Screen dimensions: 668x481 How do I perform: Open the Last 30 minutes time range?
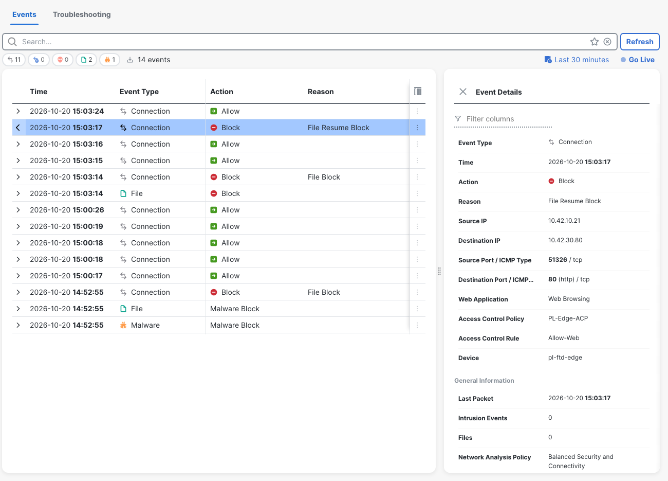[577, 60]
